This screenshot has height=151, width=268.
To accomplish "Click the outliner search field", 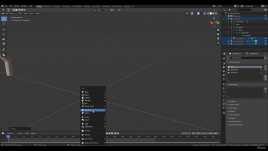I will 243,10.
